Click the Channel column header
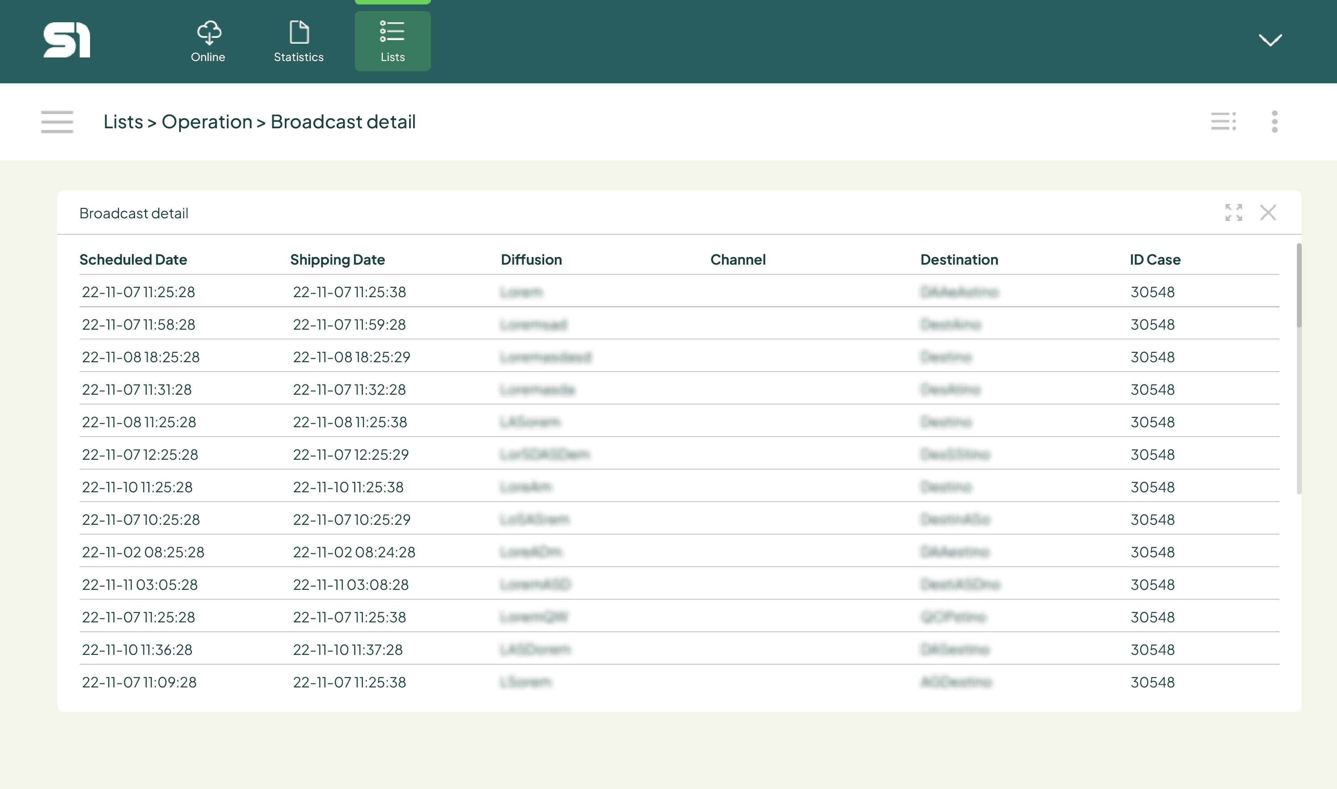 (738, 259)
